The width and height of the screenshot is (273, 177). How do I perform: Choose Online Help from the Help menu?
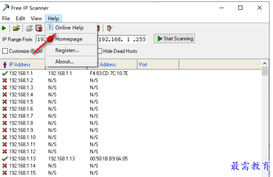pos(71,28)
